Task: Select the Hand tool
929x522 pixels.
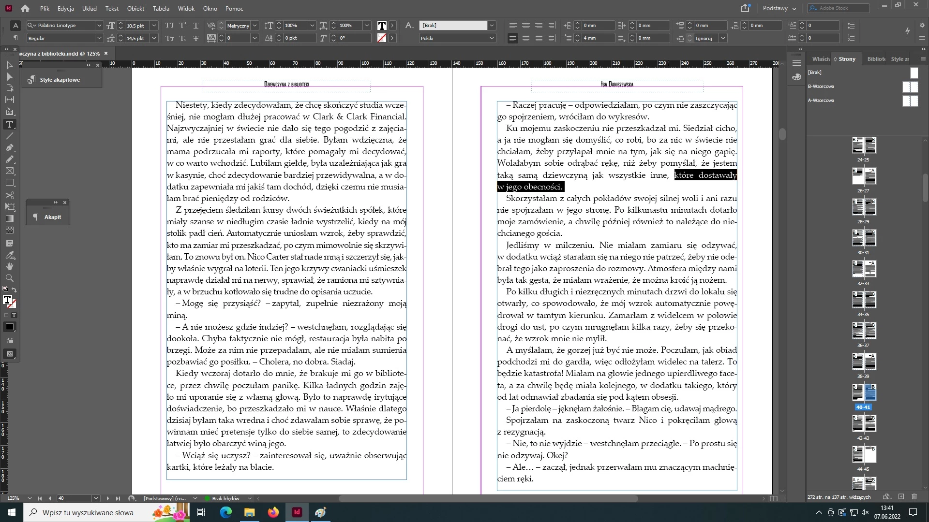Action: click(x=9, y=266)
